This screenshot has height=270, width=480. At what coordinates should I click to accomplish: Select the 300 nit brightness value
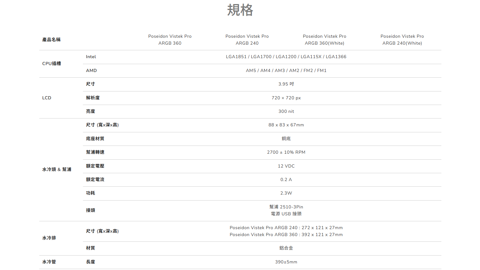point(286,112)
